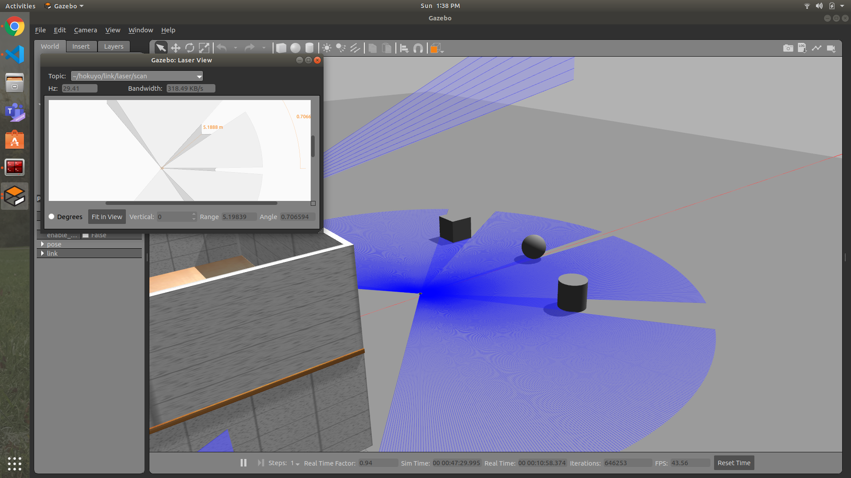Activate the scale mode tool
This screenshot has width=851, height=478.
click(204, 48)
